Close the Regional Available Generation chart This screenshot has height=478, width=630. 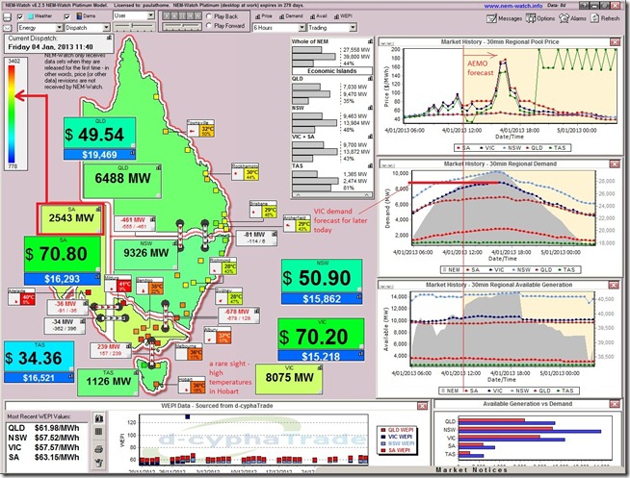tap(615, 285)
